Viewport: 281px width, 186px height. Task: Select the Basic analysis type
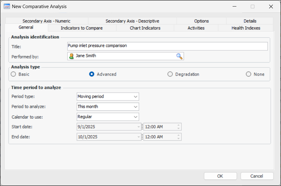(13, 74)
